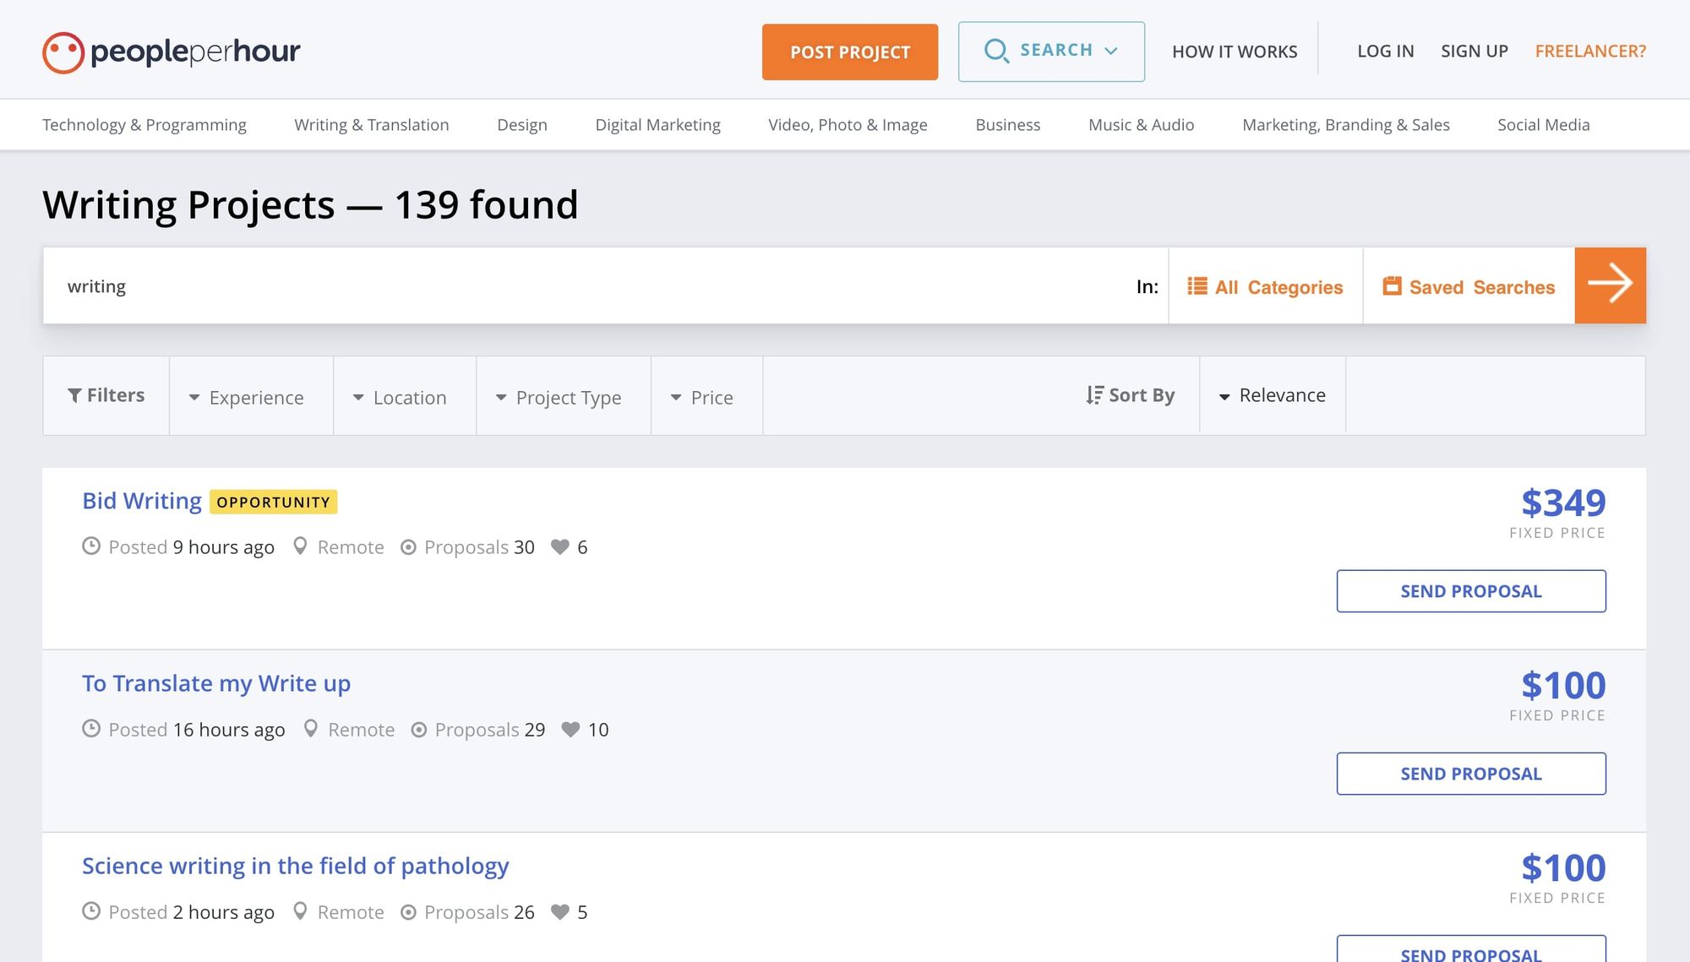The width and height of the screenshot is (1690, 962).
Task: Click the heart icon on Bid Writing project
Action: [x=559, y=547]
